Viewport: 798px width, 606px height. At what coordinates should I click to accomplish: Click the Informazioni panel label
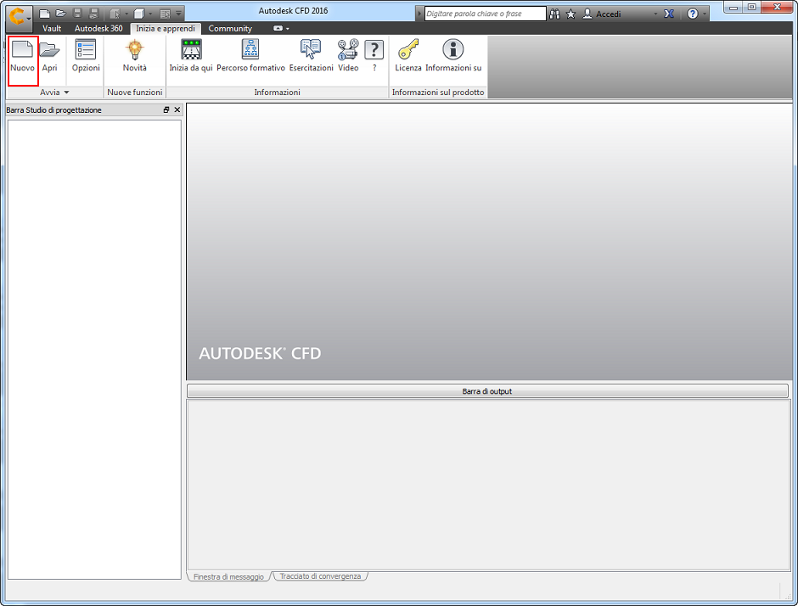pos(278,93)
